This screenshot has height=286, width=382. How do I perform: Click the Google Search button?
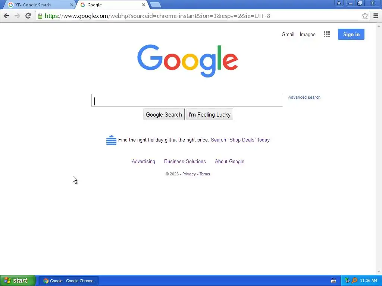[164, 115]
